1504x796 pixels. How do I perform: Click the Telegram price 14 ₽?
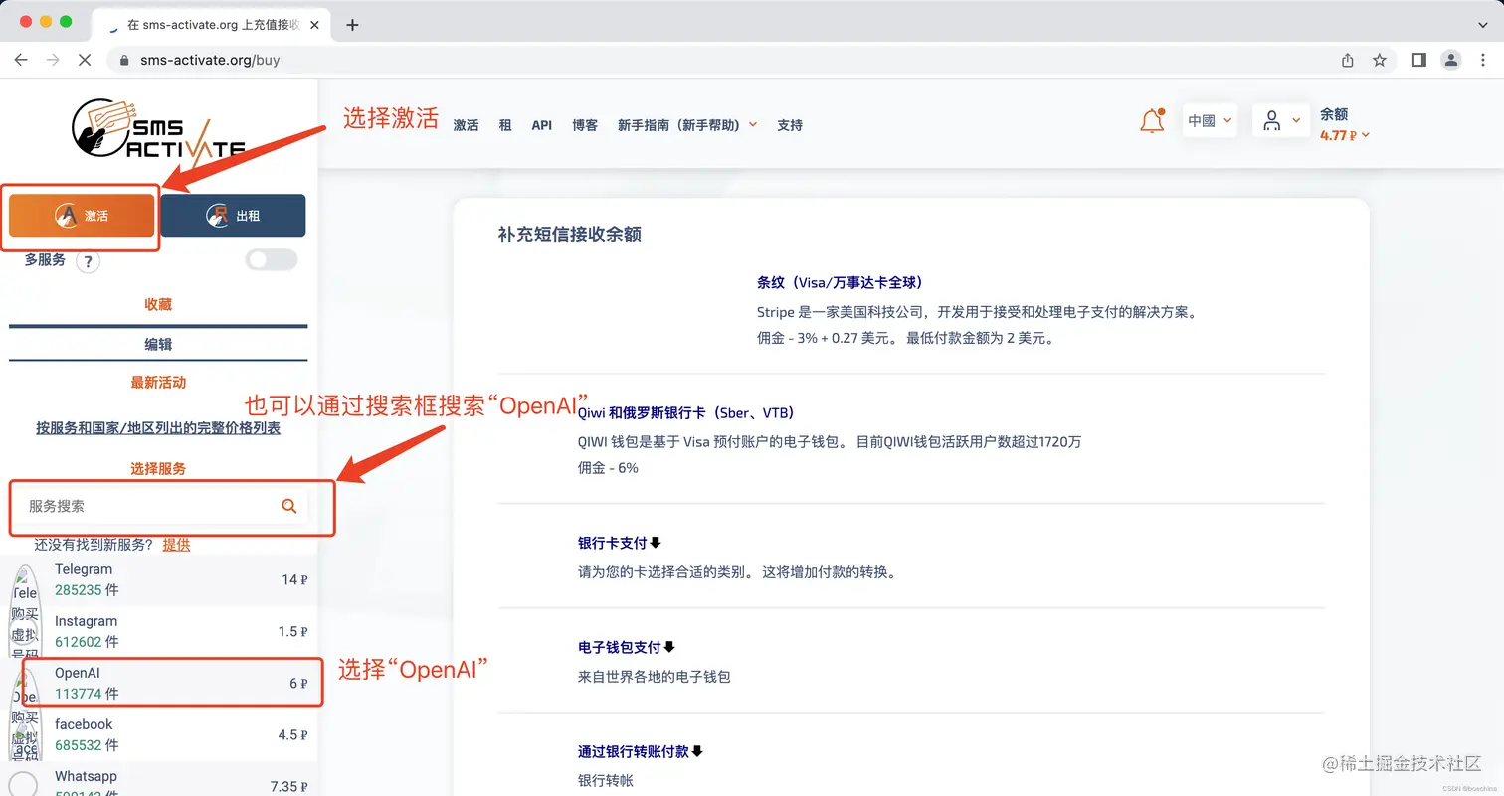coord(295,579)
